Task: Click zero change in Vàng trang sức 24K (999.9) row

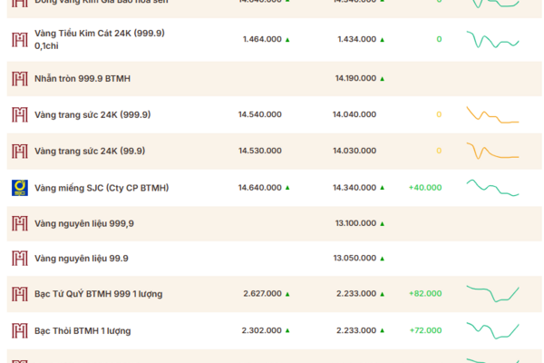Action: [439, 114]
